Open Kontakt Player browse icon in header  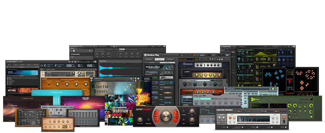[78, 62]
